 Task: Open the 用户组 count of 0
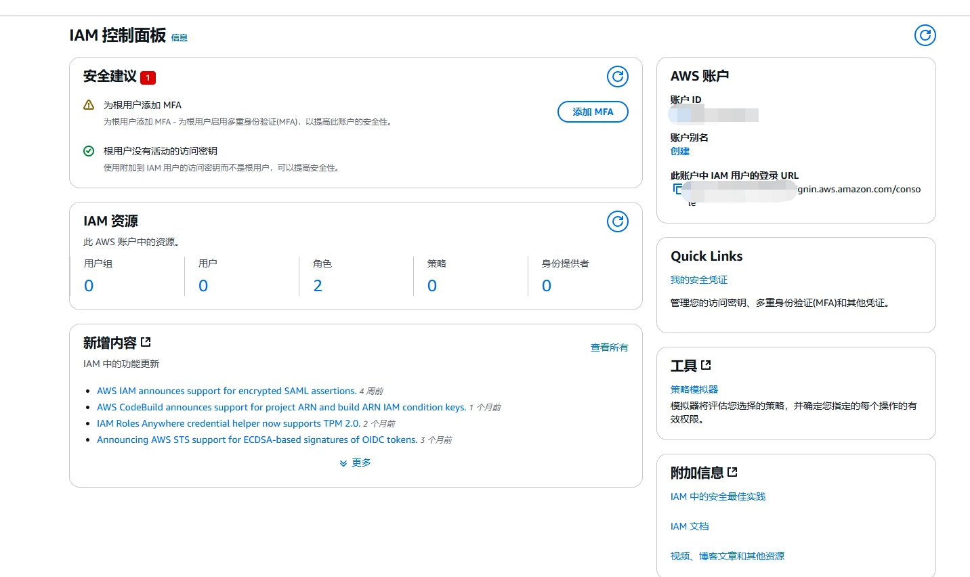tap(89, 286)
